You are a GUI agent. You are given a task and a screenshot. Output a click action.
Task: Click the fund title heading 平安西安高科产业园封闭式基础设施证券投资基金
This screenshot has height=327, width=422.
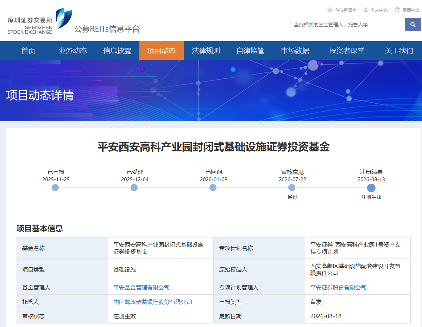tap(214, 147)
